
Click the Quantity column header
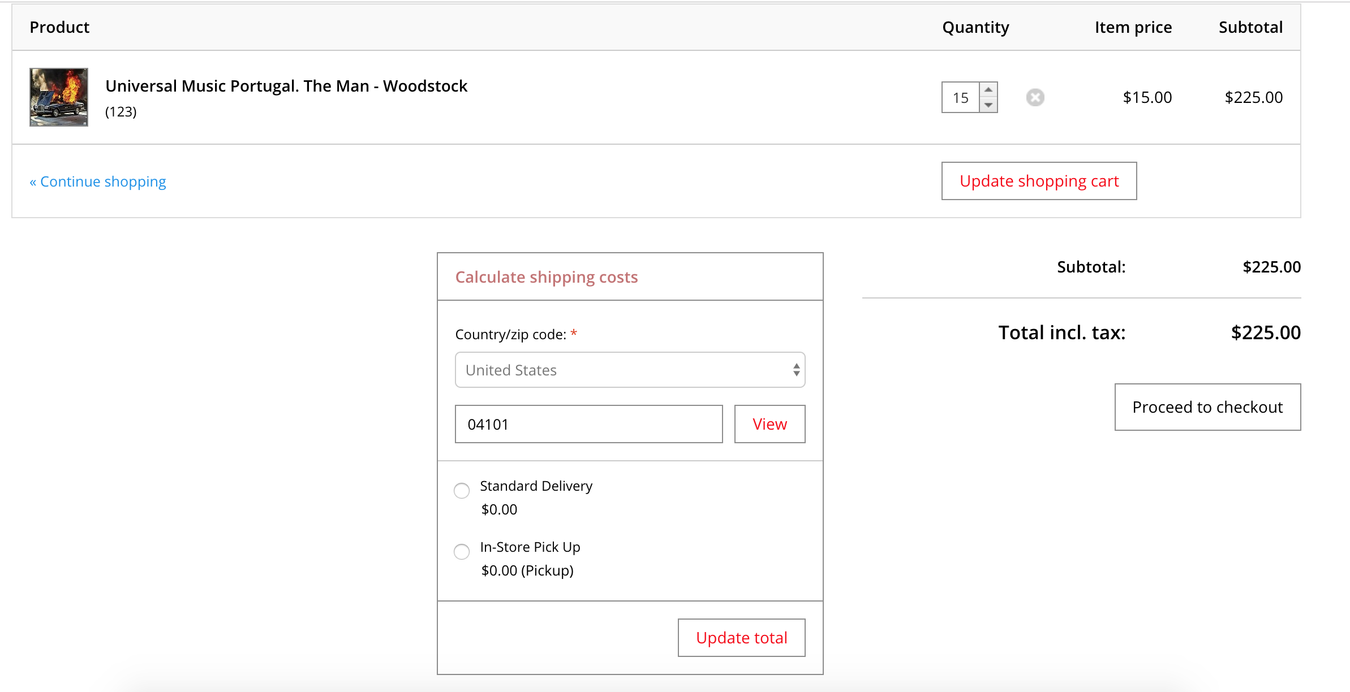(975, 27)
